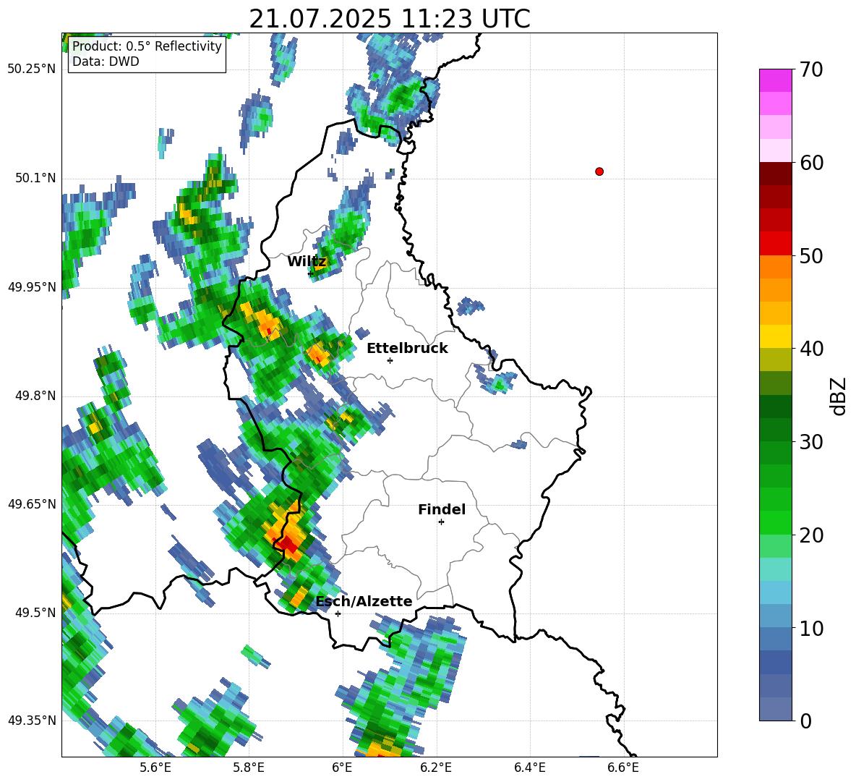
Task: Click the colorbar value 40
Action: click(x=811, y=349)
